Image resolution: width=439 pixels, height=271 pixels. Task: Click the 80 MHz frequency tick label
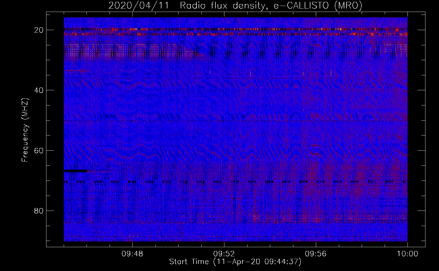point(39,211)
